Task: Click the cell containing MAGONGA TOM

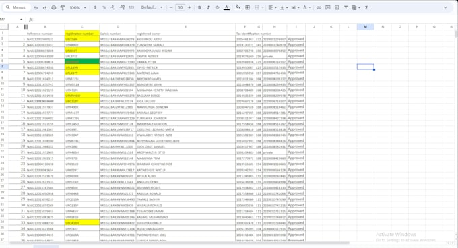Action: pyautogui.click(x=185, y=158)
